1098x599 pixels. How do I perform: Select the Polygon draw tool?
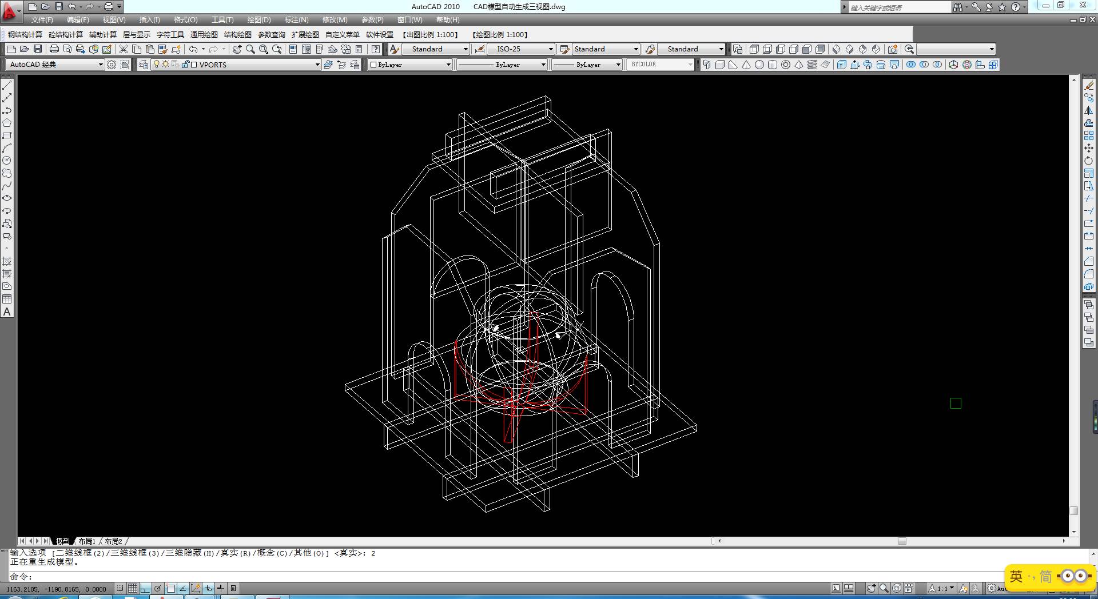(x=7, y=123)
